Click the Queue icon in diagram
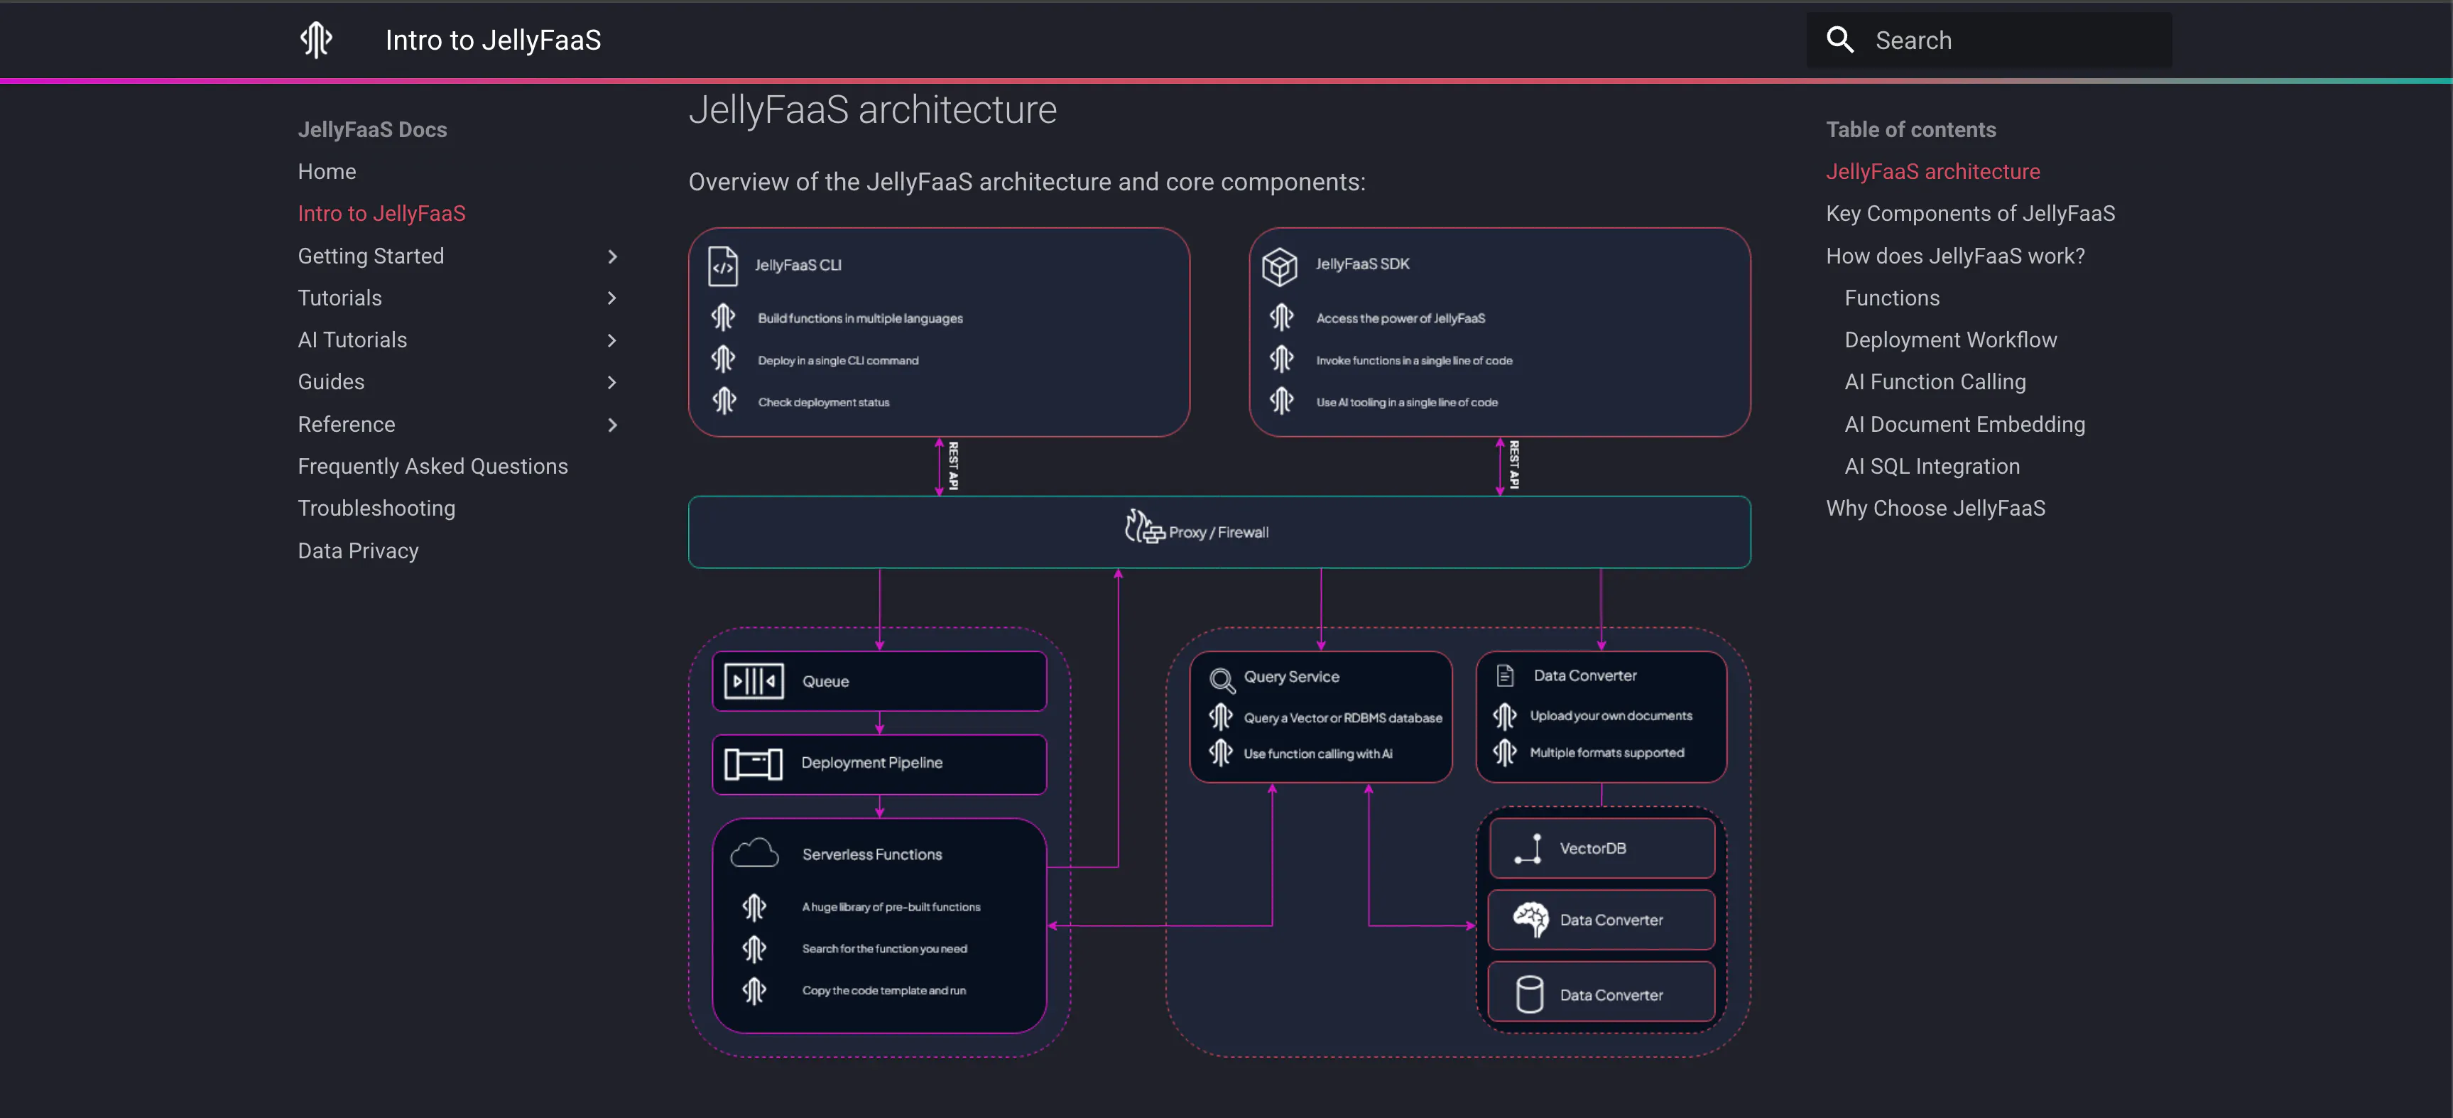Viewport: 2453px width, 1118px height. pos(754,682)
